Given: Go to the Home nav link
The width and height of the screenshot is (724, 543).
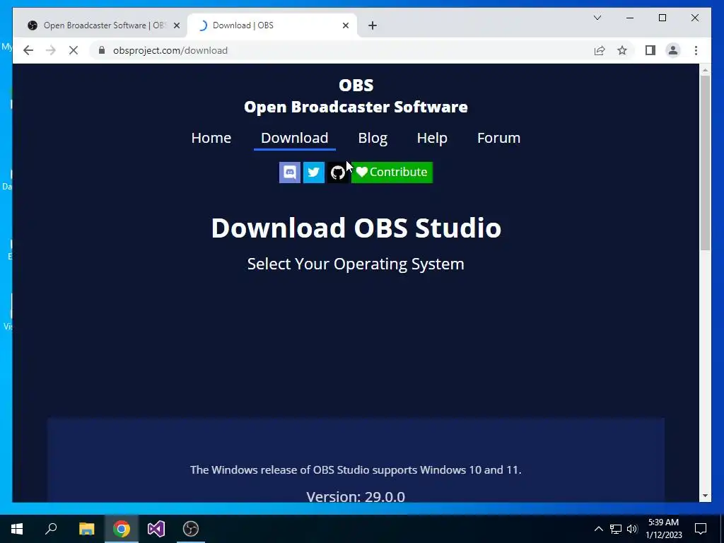Looking at the screenshot, I should tap(211, 138).
